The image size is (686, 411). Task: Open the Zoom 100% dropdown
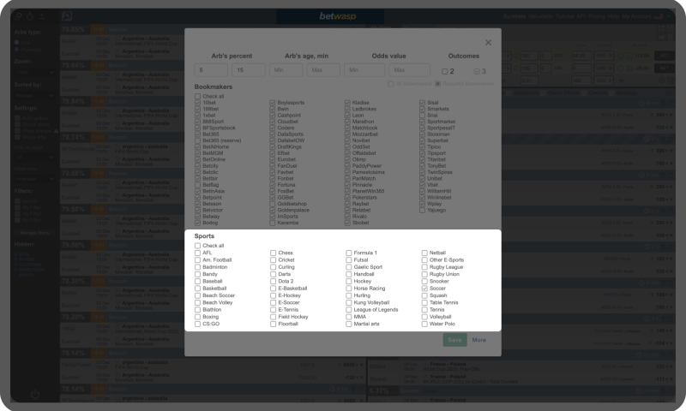click(34, 72)
